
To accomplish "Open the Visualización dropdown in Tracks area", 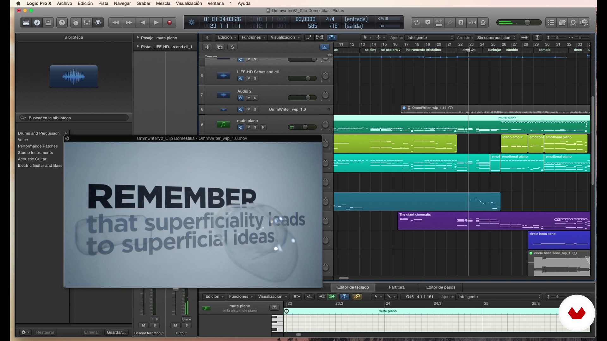I will click(285, 38).
